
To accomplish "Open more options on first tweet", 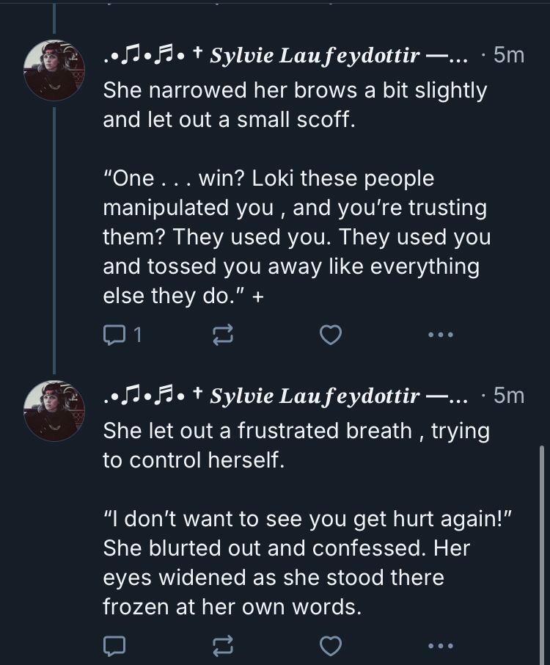I will [441, 335].
